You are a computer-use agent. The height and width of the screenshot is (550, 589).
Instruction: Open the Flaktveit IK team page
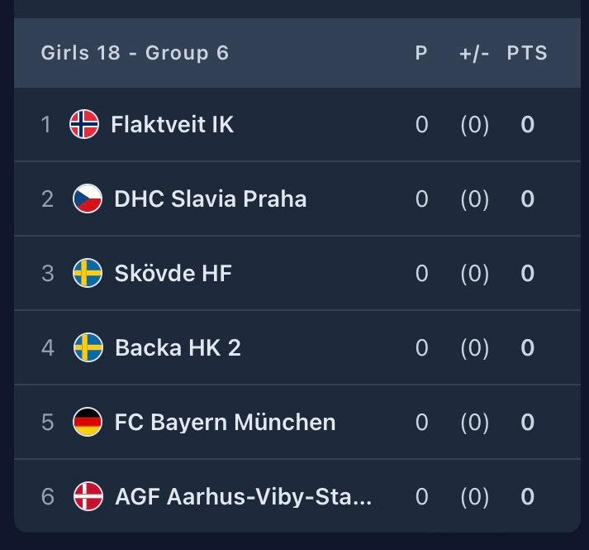(172, 124)
